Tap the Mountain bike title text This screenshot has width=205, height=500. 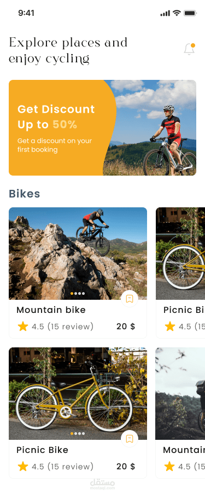pos(51,310)
